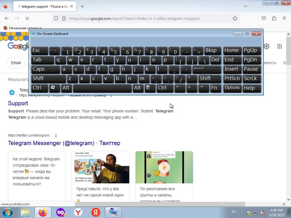Go back with the browser back arrow
Screen dimensions: 291x218
[x=7, y=18]
